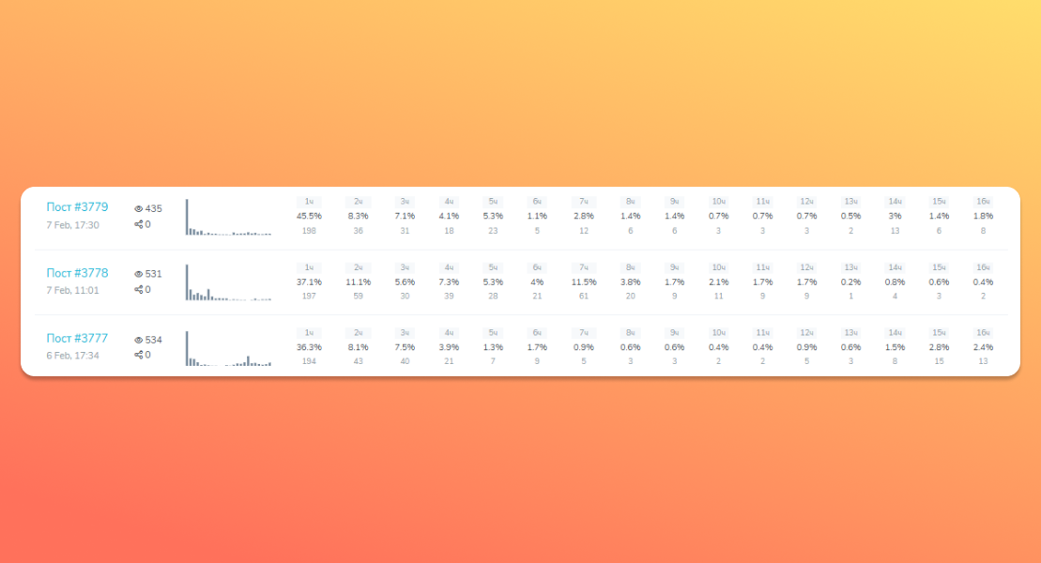Screen dimensions: 1041x563
Task: Click the 2.1% value under 10ч
Action: (718, 282)
